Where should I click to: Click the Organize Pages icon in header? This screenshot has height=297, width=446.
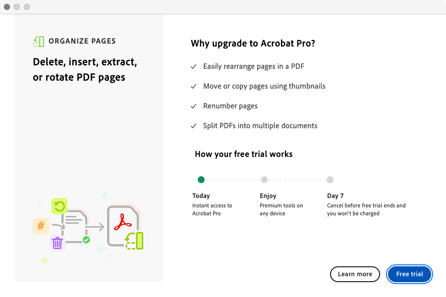pyautogui.click(x=39, y=42)
